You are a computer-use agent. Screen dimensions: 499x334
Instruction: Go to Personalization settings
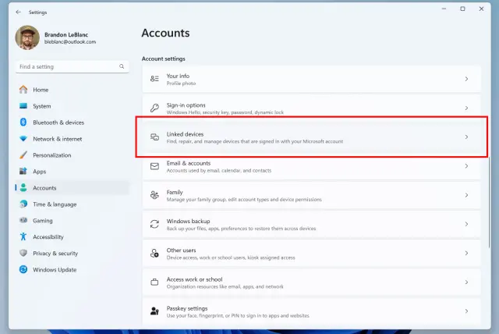coord(51,155)
